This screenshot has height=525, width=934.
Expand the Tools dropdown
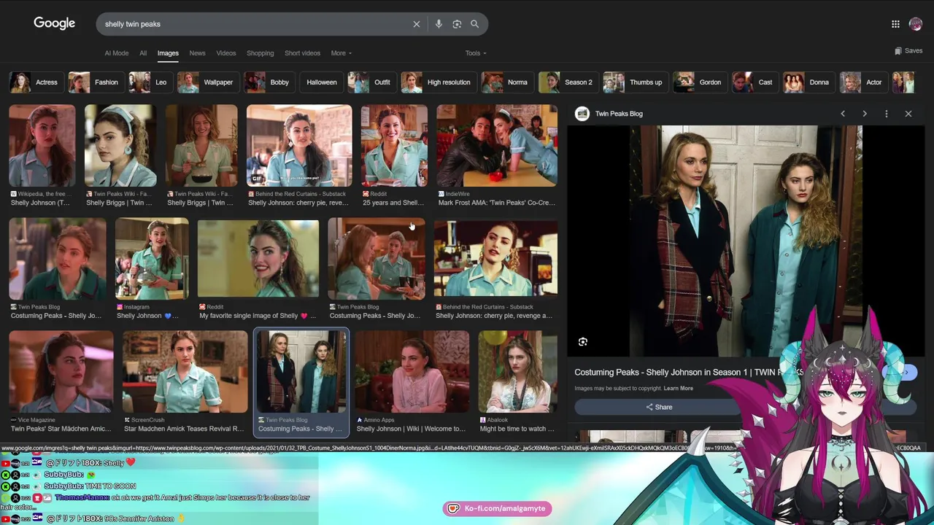coord(476,53)
